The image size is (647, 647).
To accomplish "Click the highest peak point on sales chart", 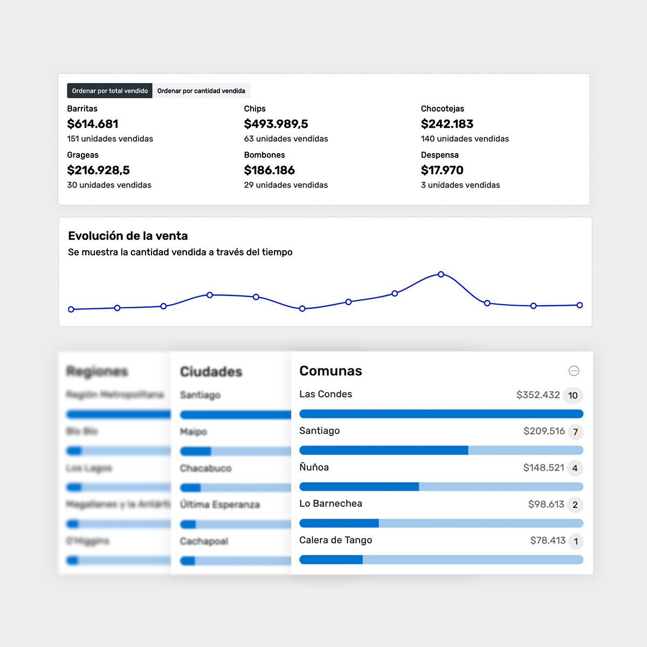I will pyautogui.click(x=441, y=274).
